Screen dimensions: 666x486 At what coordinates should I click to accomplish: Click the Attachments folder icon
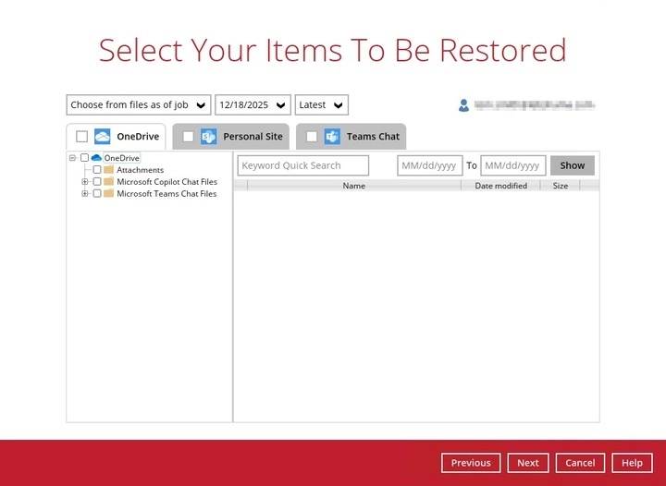click(109, 170)
